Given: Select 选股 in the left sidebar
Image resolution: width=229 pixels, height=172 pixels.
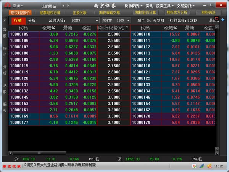Looking at the screenshot, I should click(x=5, y=88).
